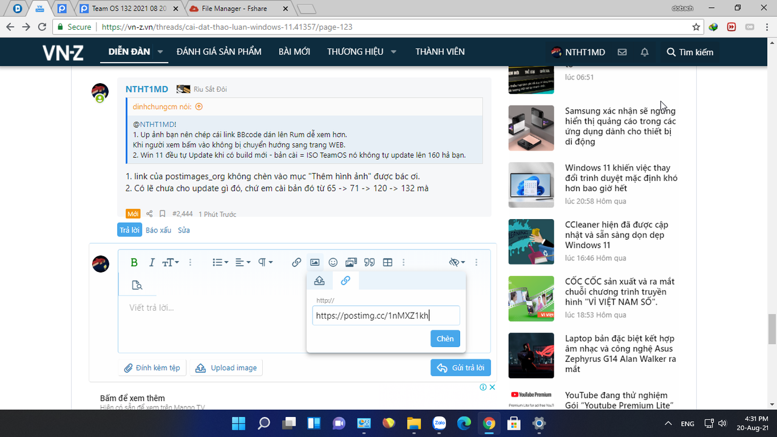Viewport: 777px width, 437px height.
Task: Click the Báo xấu report link
Action: click(x=158, y=230)
